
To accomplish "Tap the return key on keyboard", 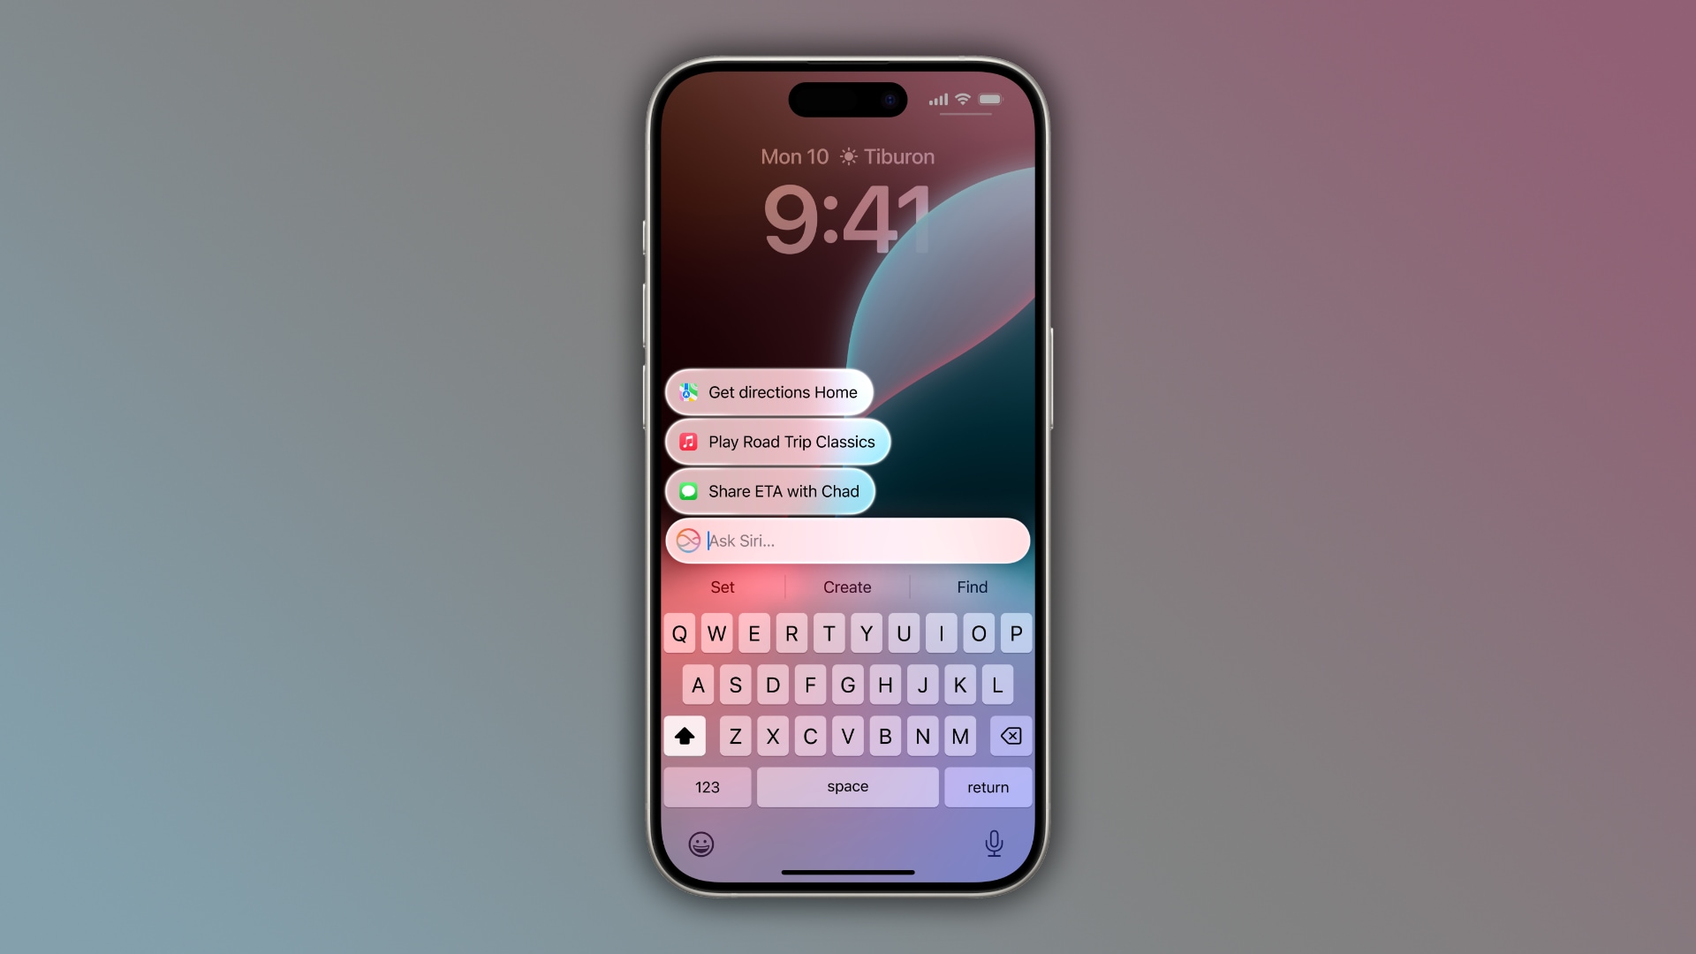I will click(987, 786).
